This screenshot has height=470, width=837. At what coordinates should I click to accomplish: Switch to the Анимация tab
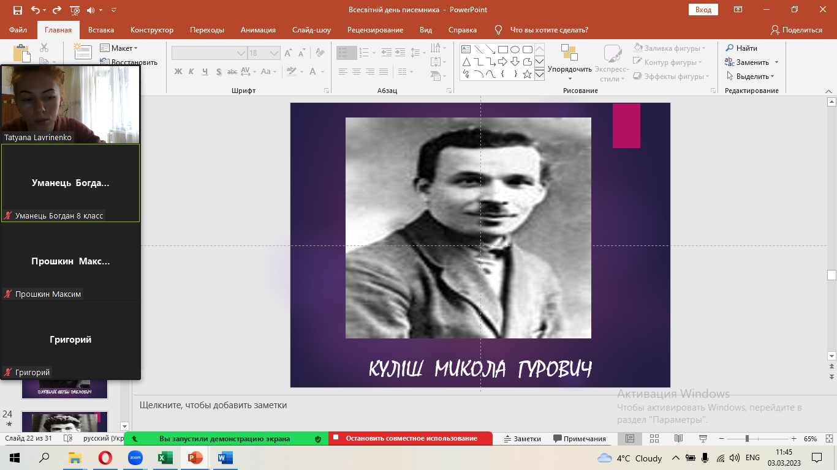click(258, 30)
